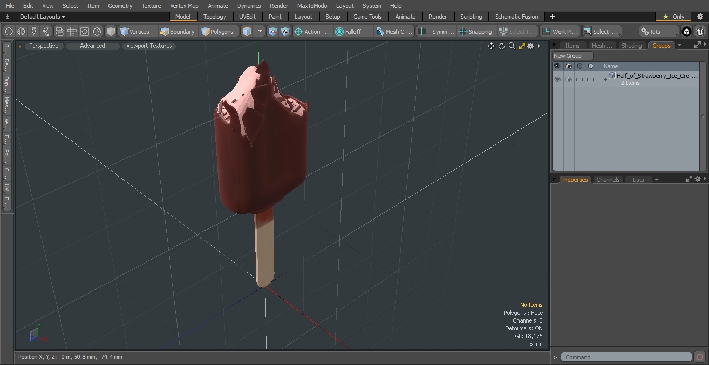The image size is (709, 365).
Task: Open the Mesh Constraint menu
Action: 394,32
